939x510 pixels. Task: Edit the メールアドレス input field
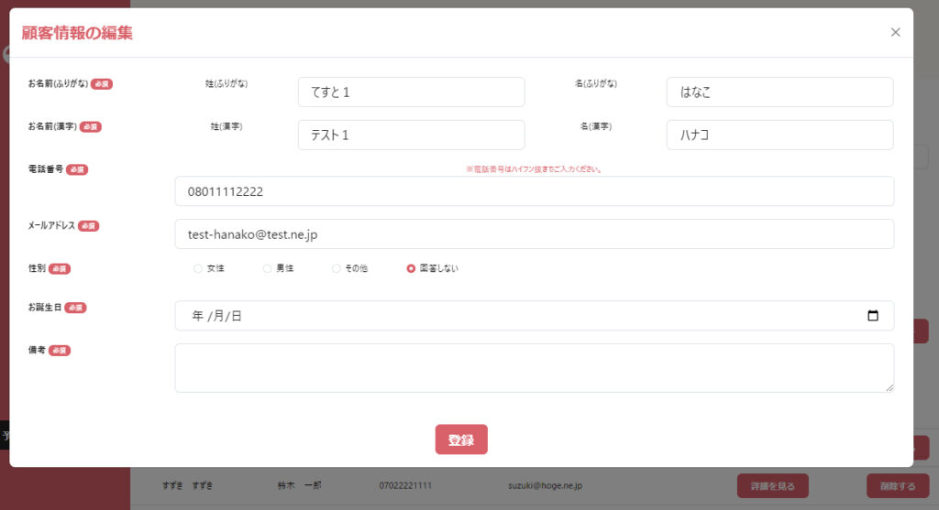534,234
